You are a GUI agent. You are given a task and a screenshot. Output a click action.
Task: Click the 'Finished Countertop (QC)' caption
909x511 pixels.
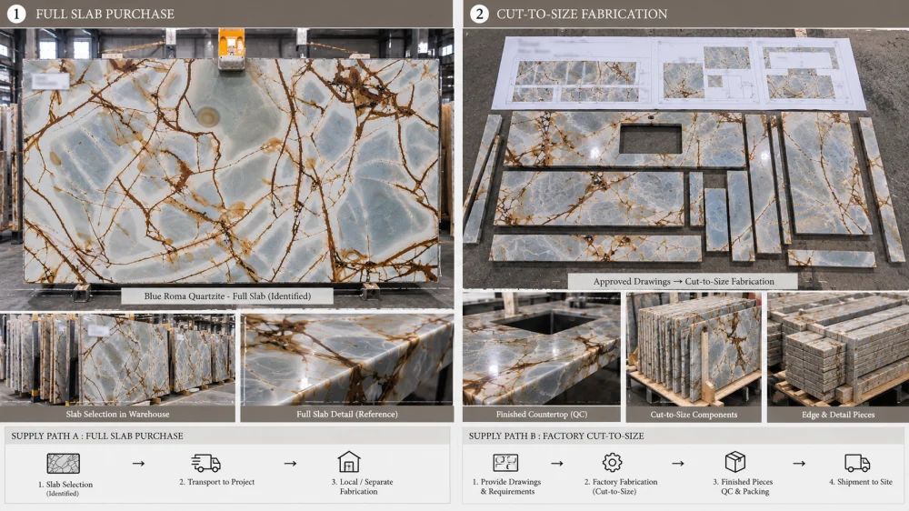[542, 414]
